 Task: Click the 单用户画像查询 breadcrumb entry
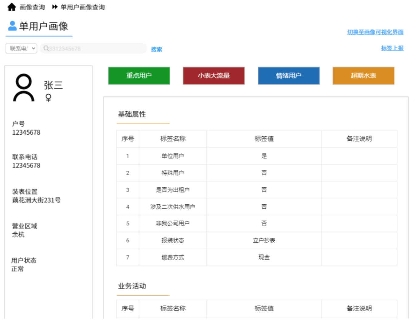pos(82,7)
